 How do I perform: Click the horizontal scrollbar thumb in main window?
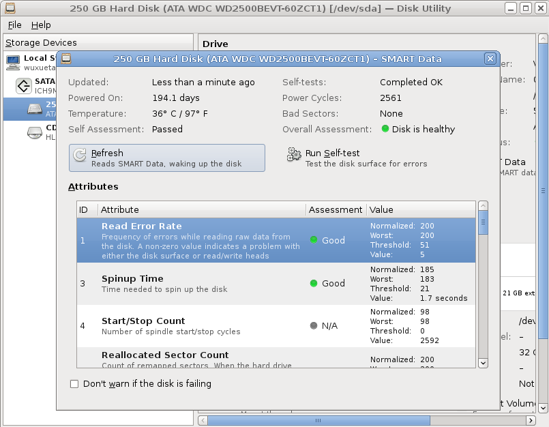point(318,420)
